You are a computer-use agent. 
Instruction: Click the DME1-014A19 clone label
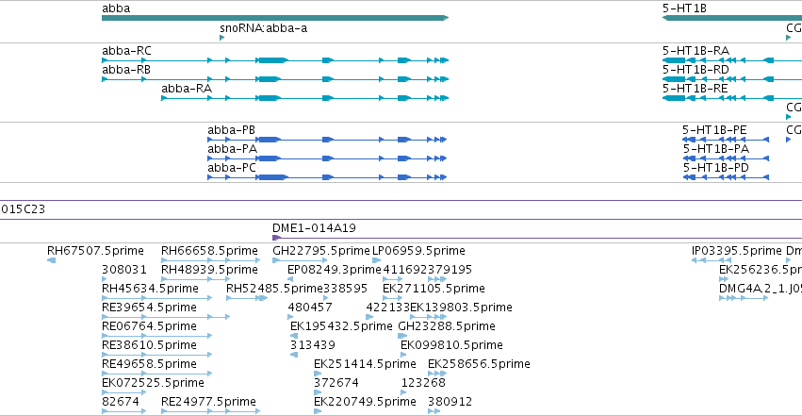[x=314, y=228]
